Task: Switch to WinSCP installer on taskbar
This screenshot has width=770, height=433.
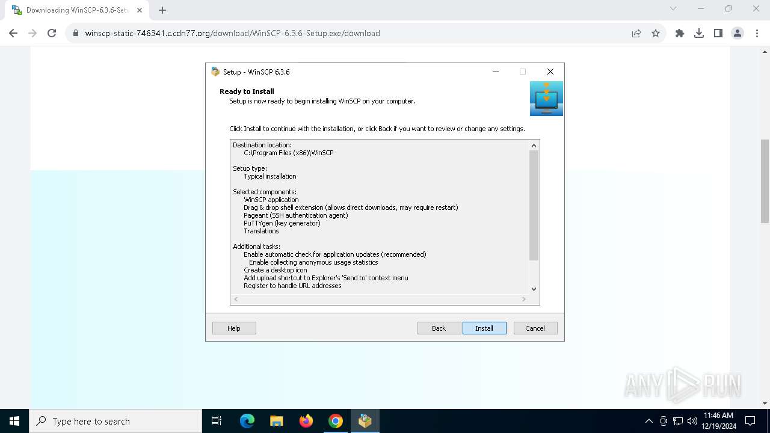Action: click(365, 421)
